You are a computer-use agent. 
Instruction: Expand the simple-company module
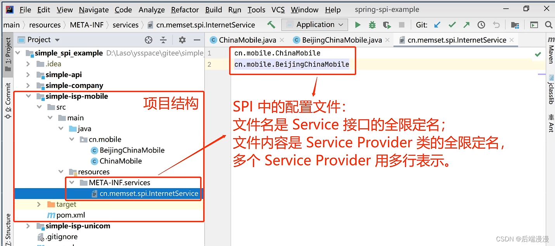pyautogui.click(x=28, y=86)
